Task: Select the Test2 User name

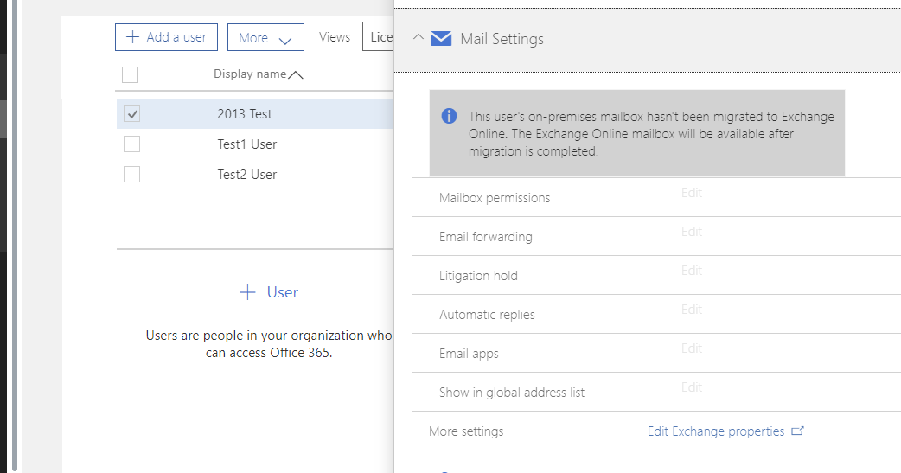Action: [247, 175]
